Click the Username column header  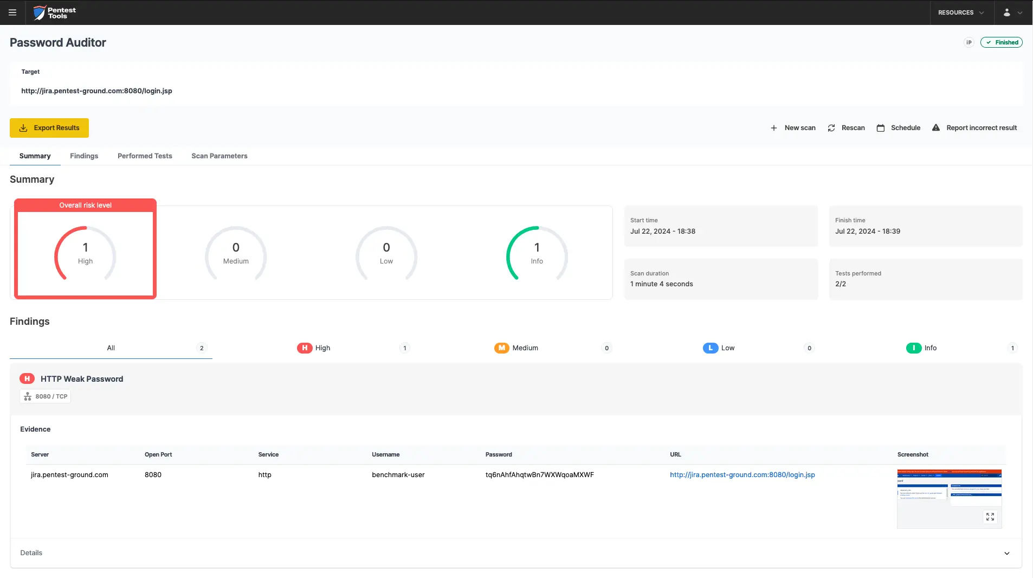coord(386,455)
